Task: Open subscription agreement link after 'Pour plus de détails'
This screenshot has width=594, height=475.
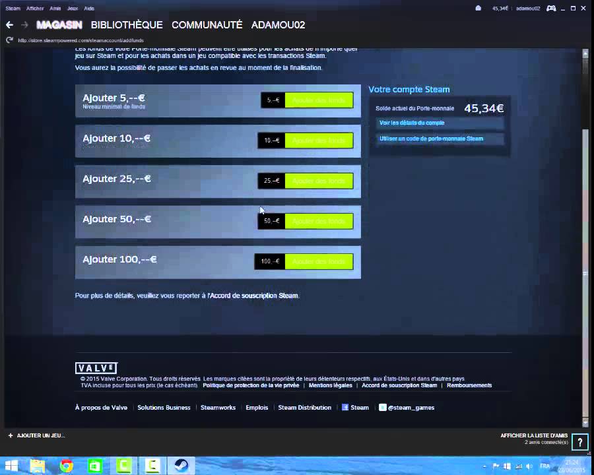Action: [x=253, y=296]
